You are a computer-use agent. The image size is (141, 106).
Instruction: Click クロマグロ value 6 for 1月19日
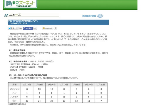89,89
